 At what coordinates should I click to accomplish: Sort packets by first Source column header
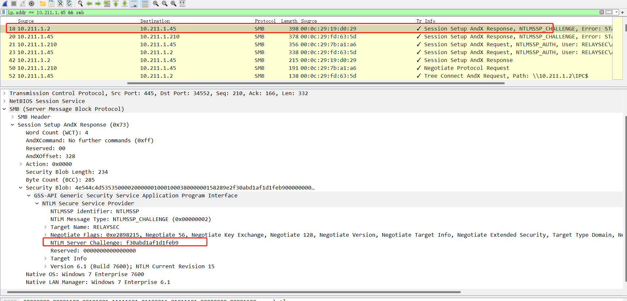[x=26, y=21]
